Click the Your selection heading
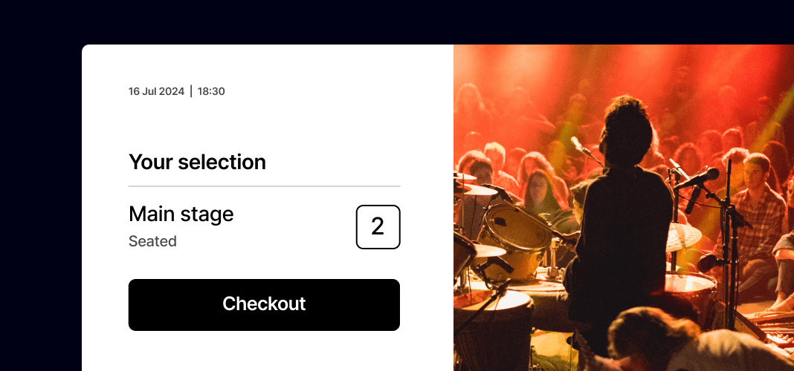The width and height of the screenshot is (794, 371). 197,162
